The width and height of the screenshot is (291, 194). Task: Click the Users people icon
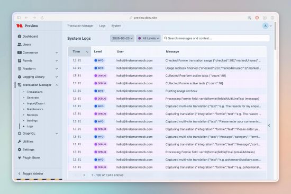(x=19, y=45)
